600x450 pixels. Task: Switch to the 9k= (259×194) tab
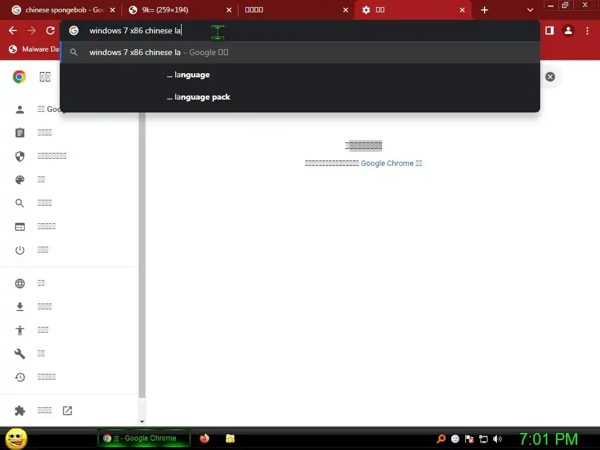click(180, 10)
